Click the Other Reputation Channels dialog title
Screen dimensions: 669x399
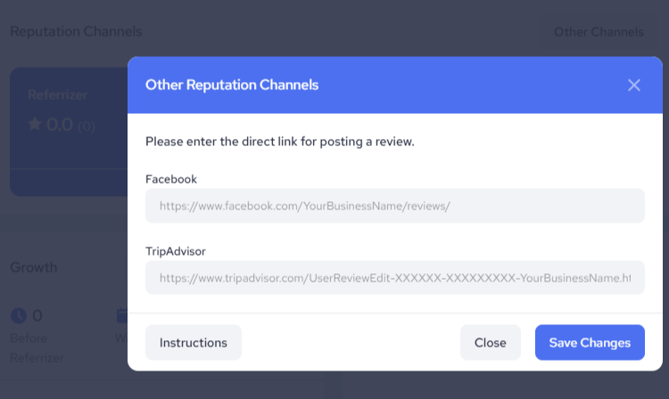[x=232, y=85]
